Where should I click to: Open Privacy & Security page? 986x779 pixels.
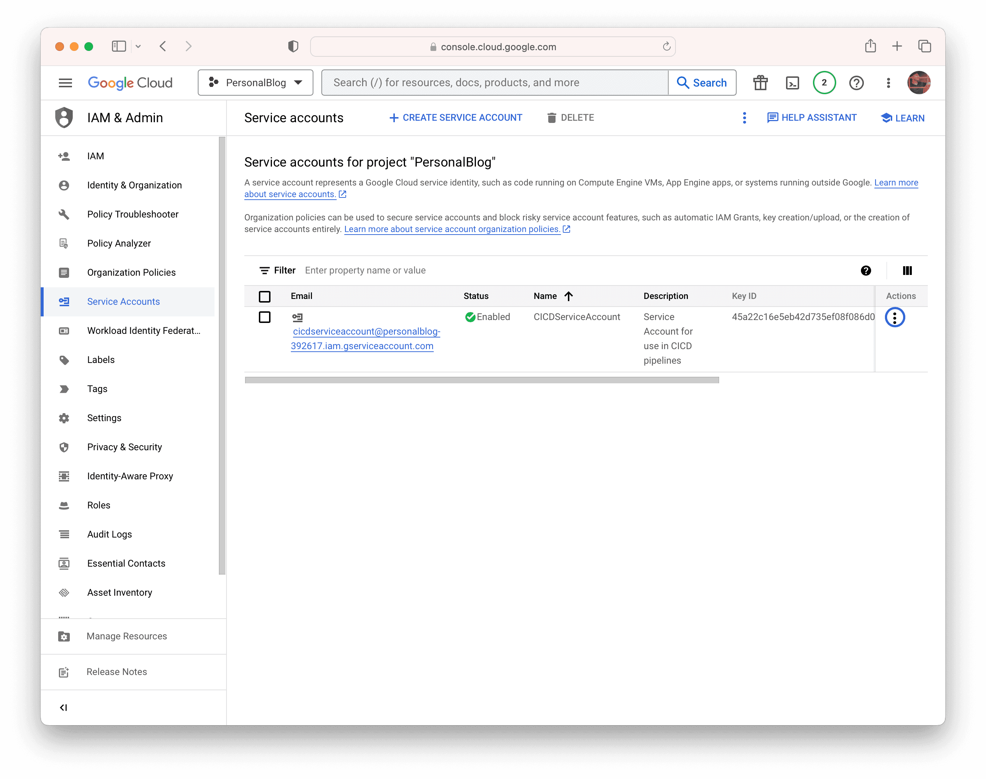click(128, 447)
